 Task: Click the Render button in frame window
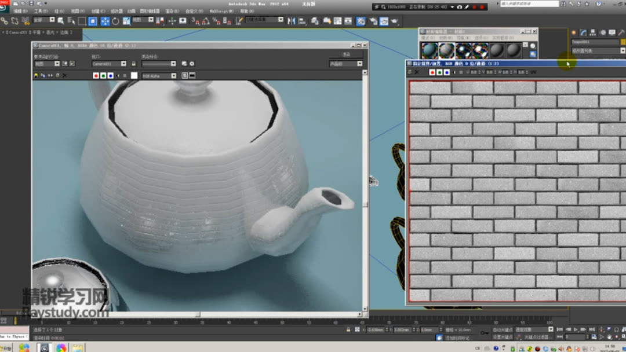click(346, 54)
